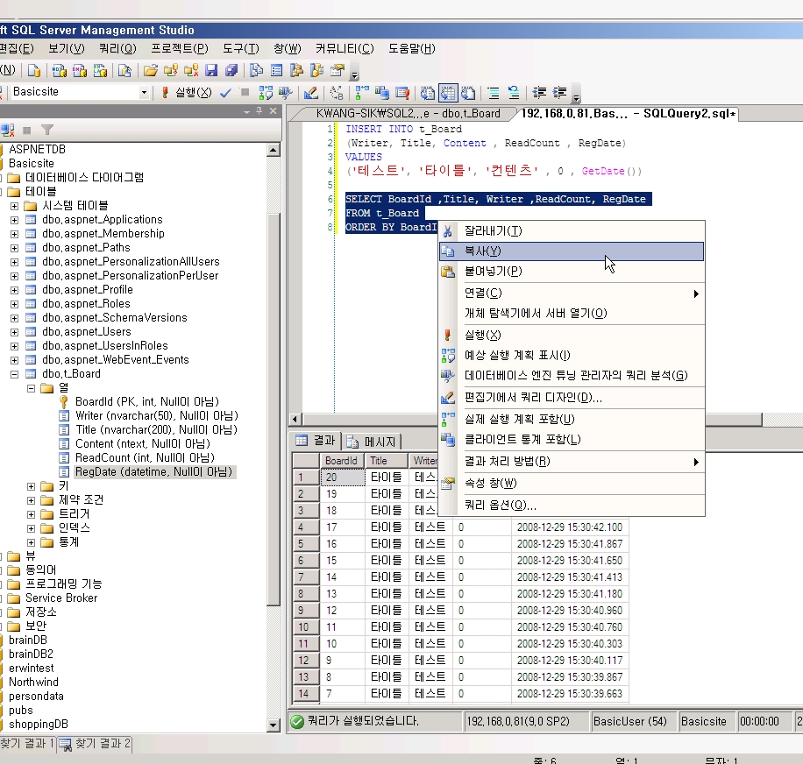Choose 붙여넣기(P) from the context menu
The width and height of the screenshot is (803, 764).
572,272
